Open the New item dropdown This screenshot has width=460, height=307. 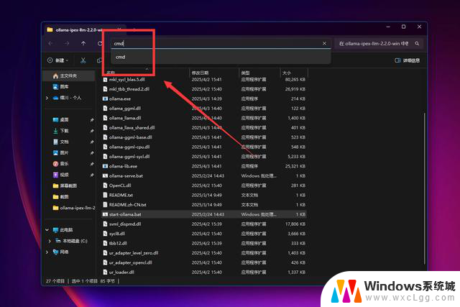tap(57, 60)
